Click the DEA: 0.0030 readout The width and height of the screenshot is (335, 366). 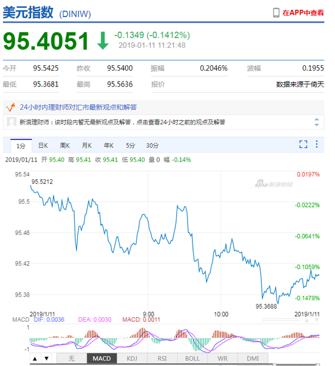tap(94, 320)
